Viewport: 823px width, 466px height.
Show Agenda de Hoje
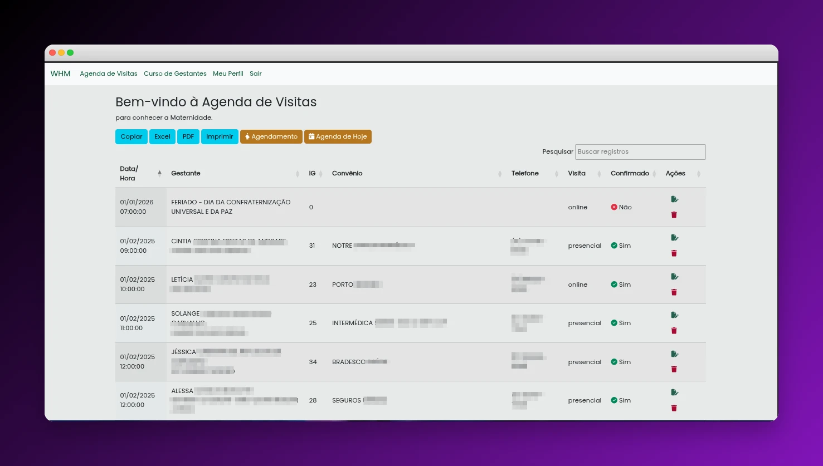(x=338, y=136)
